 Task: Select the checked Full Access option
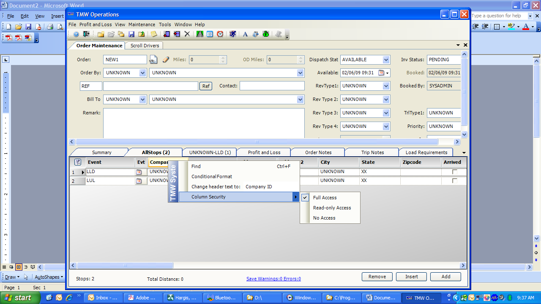tap(325, 198)
